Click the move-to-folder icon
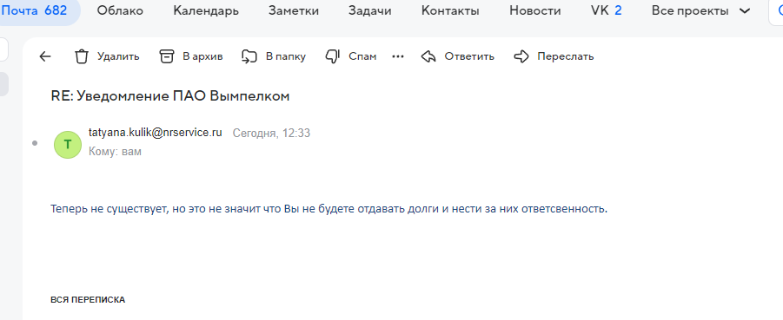Viewport: 783px width, 320px height. pyautogui.click(x=249, y=57)
